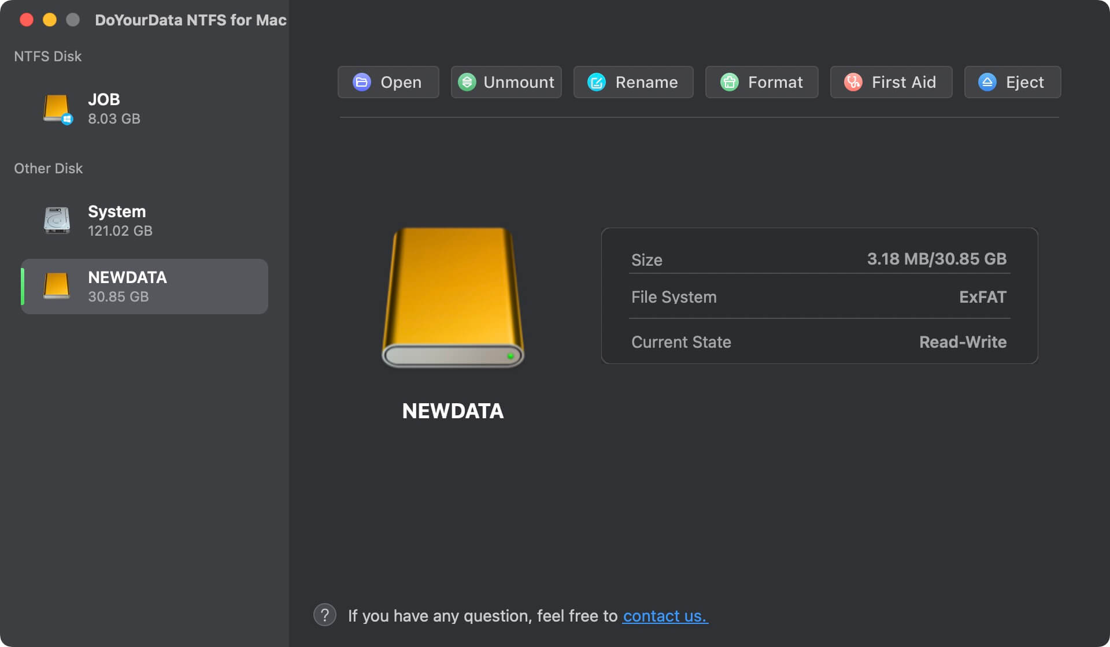Click the Eject icon in toolbar
Image resolution: width=1110 pixels, height=647 pixels.
(987, 82)
